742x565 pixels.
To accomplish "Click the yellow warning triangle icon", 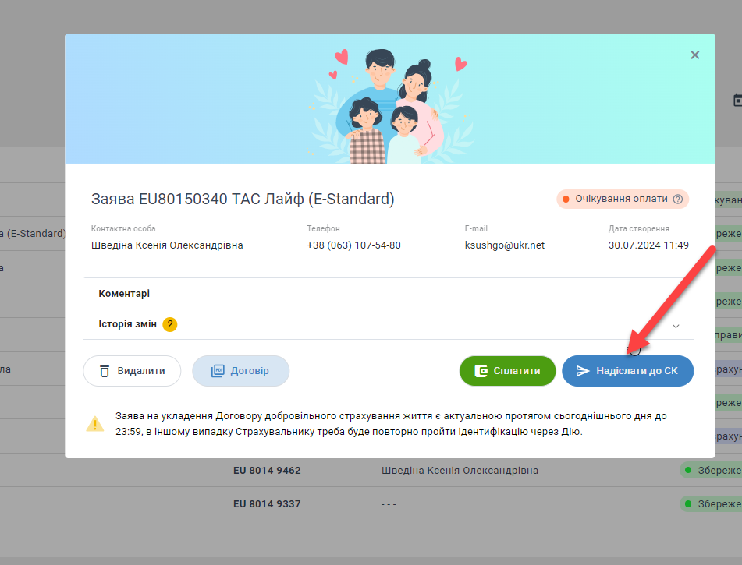I will point(94,424).
